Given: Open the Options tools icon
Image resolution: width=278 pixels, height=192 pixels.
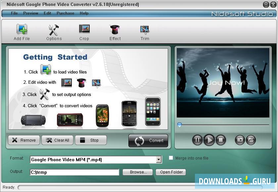Looking at the screenshot, I should tap(54, 30).
